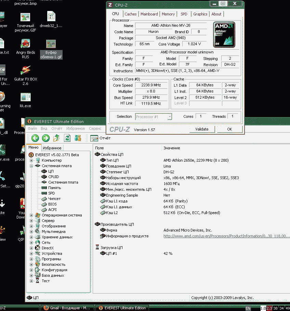Open the Файл menu in EVEREST

[32, 128]
